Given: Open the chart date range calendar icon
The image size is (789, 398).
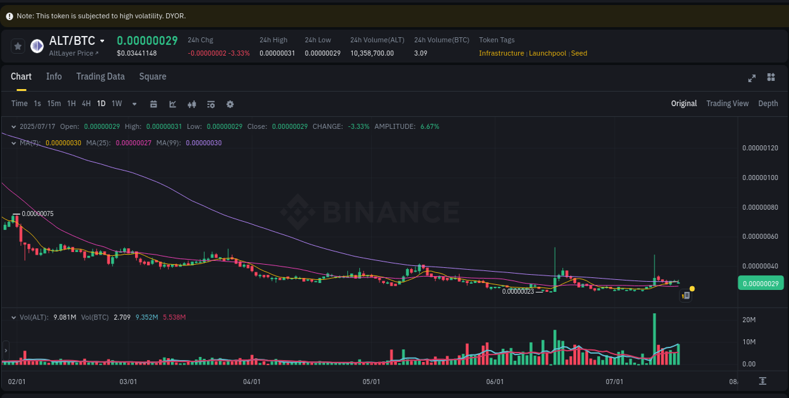Looking at the screenshot, I should click(153, 104).
